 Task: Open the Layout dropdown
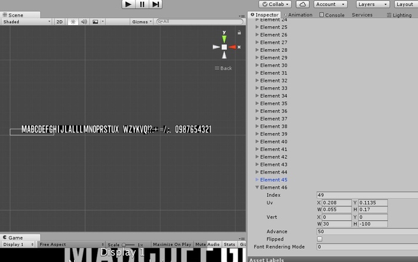pyautogui.click(x=406, y=4)
